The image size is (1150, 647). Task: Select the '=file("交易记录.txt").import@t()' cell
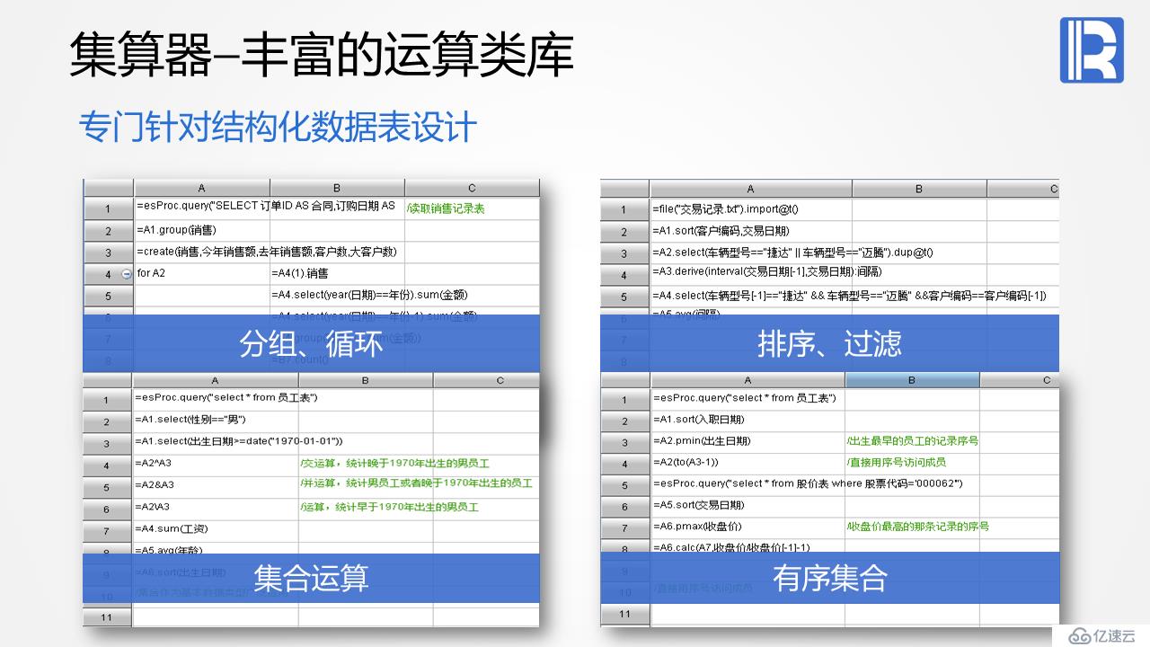pyautogui.click(x=750, y=209)
